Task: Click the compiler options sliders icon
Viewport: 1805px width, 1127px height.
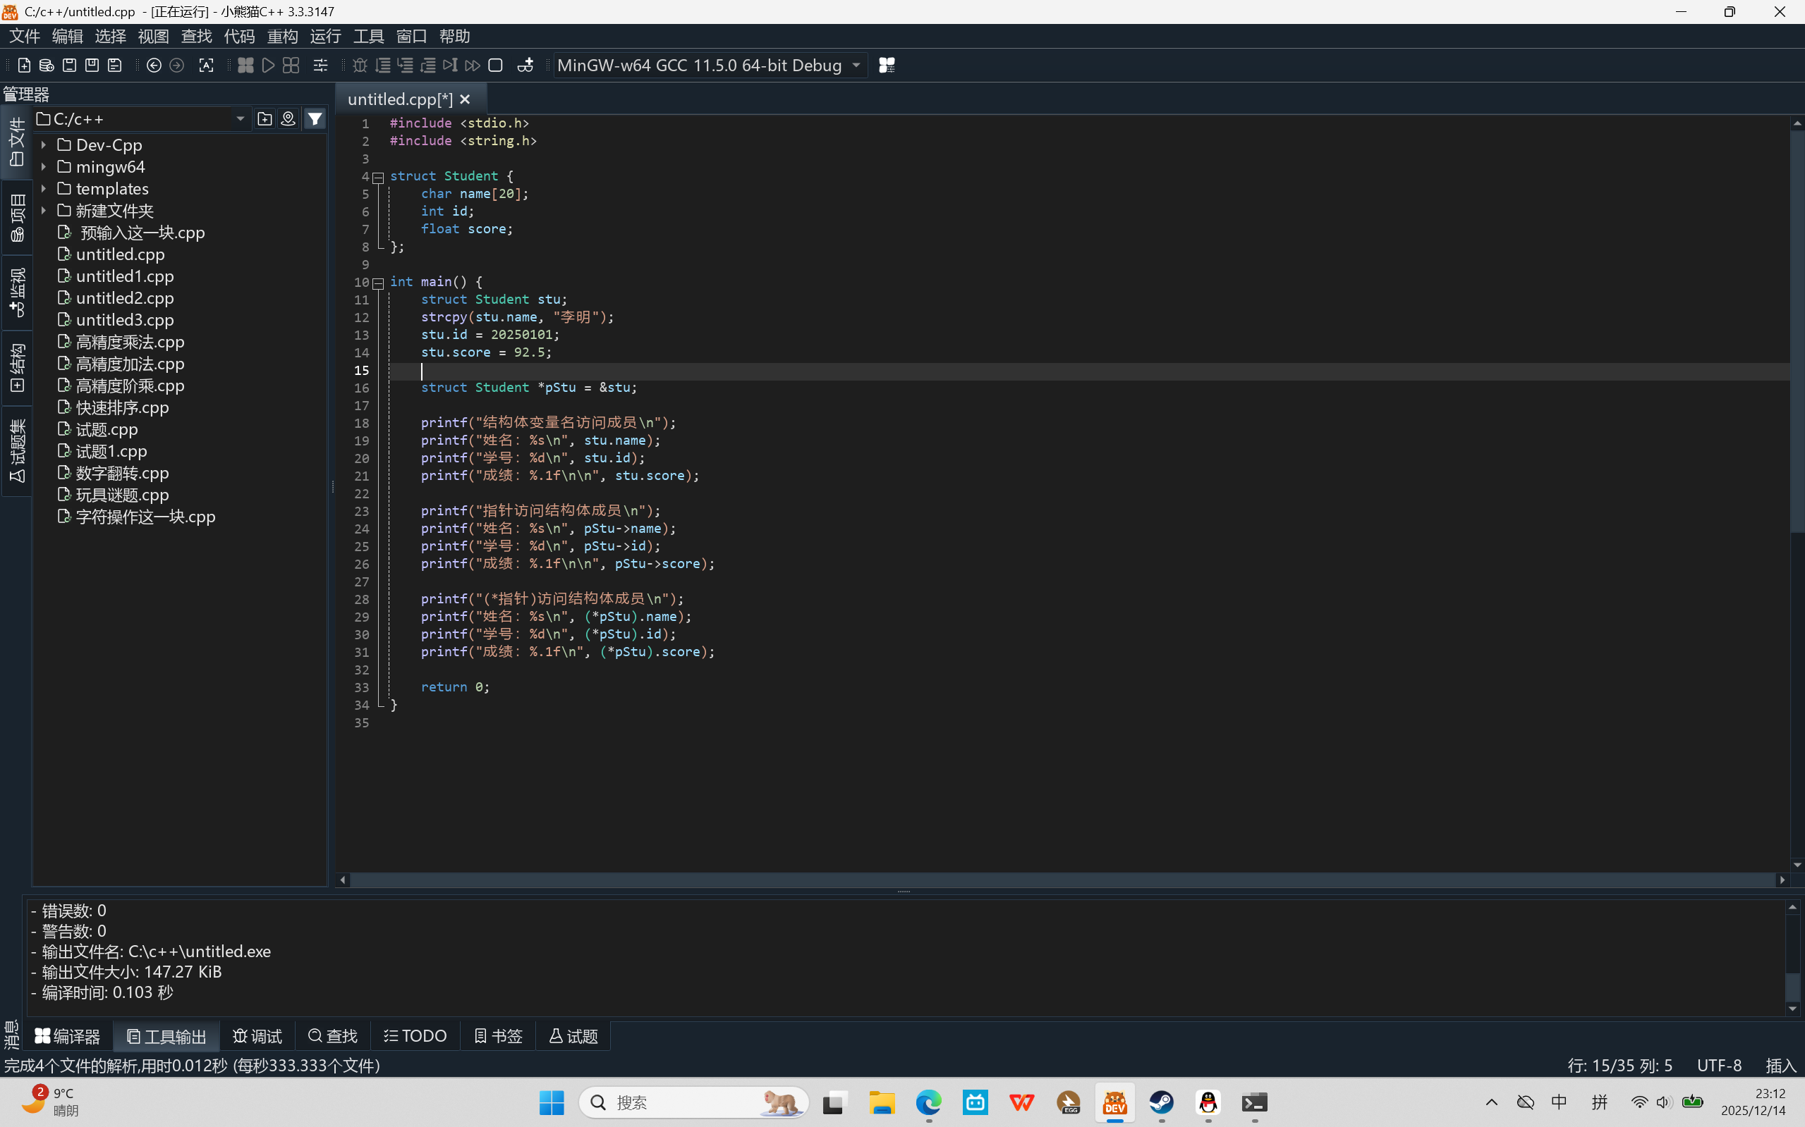Action: 320,66
